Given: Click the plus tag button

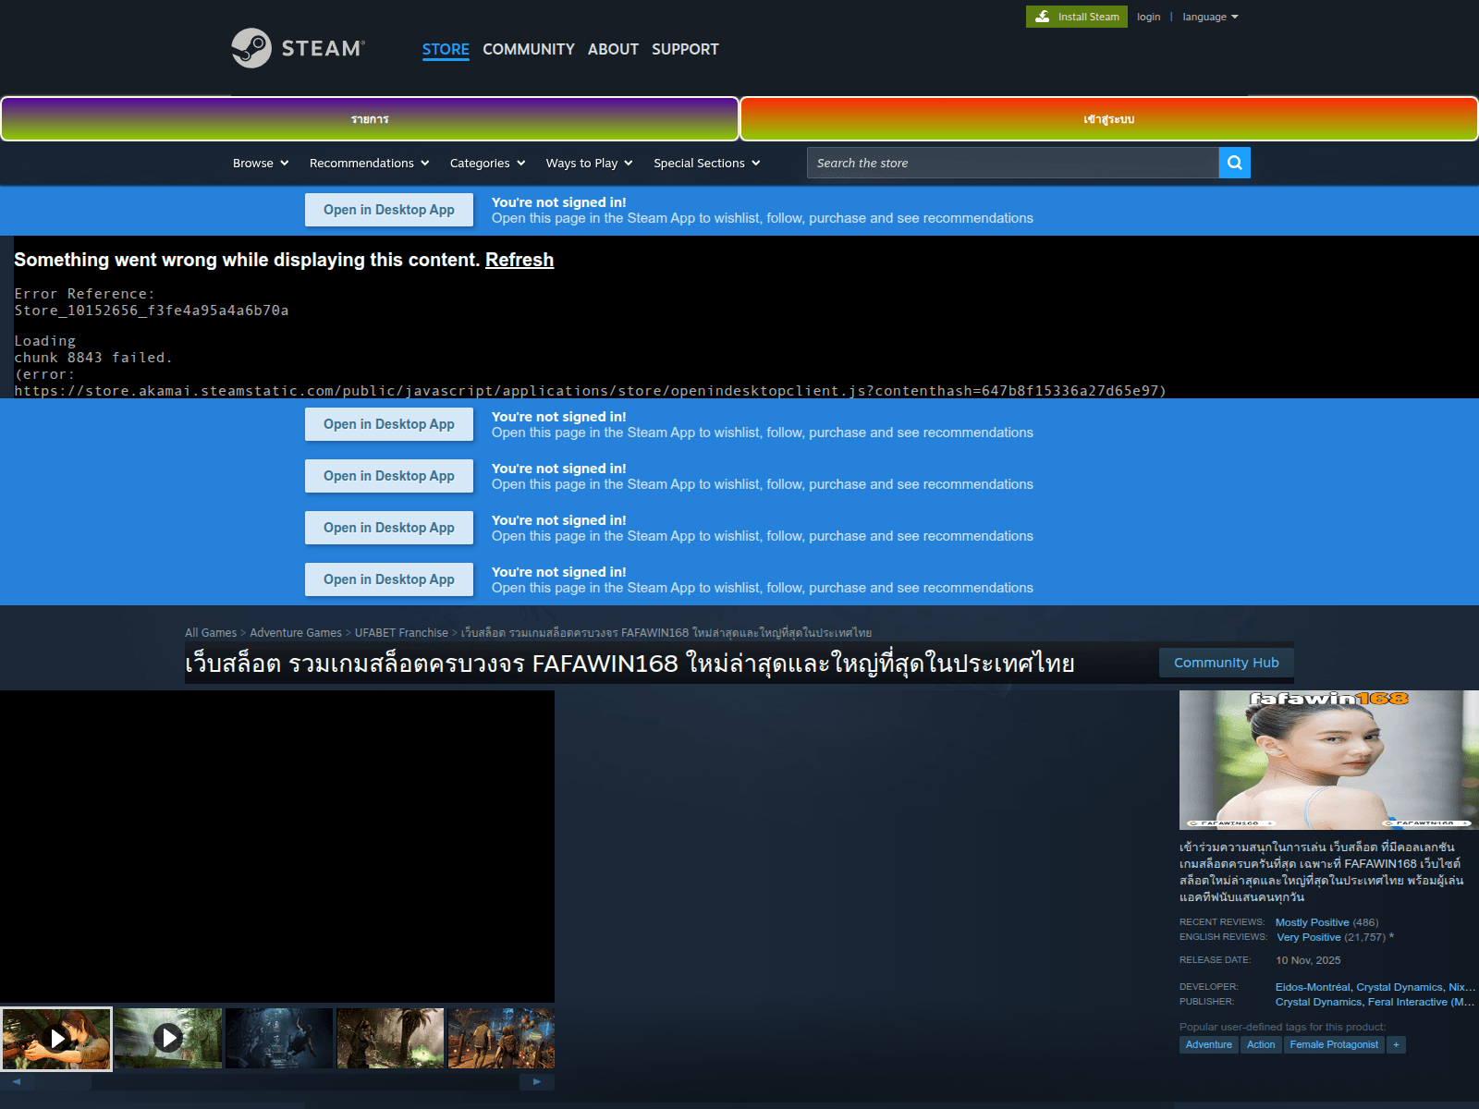Looking at the screenshot, I should tap(1397, 1044).
